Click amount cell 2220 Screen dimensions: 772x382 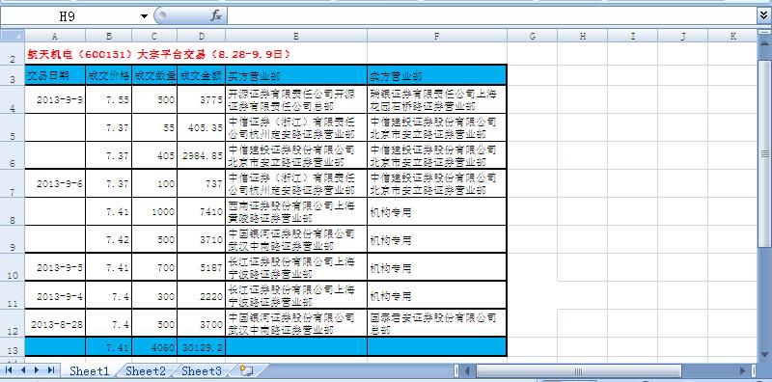pyautogui.click(x=202, y=296)
